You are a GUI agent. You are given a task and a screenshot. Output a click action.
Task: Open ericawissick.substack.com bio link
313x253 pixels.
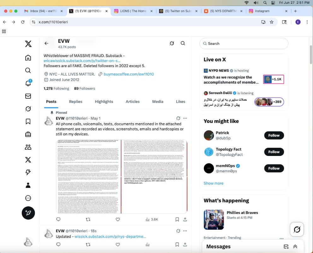tap(82, 60)
